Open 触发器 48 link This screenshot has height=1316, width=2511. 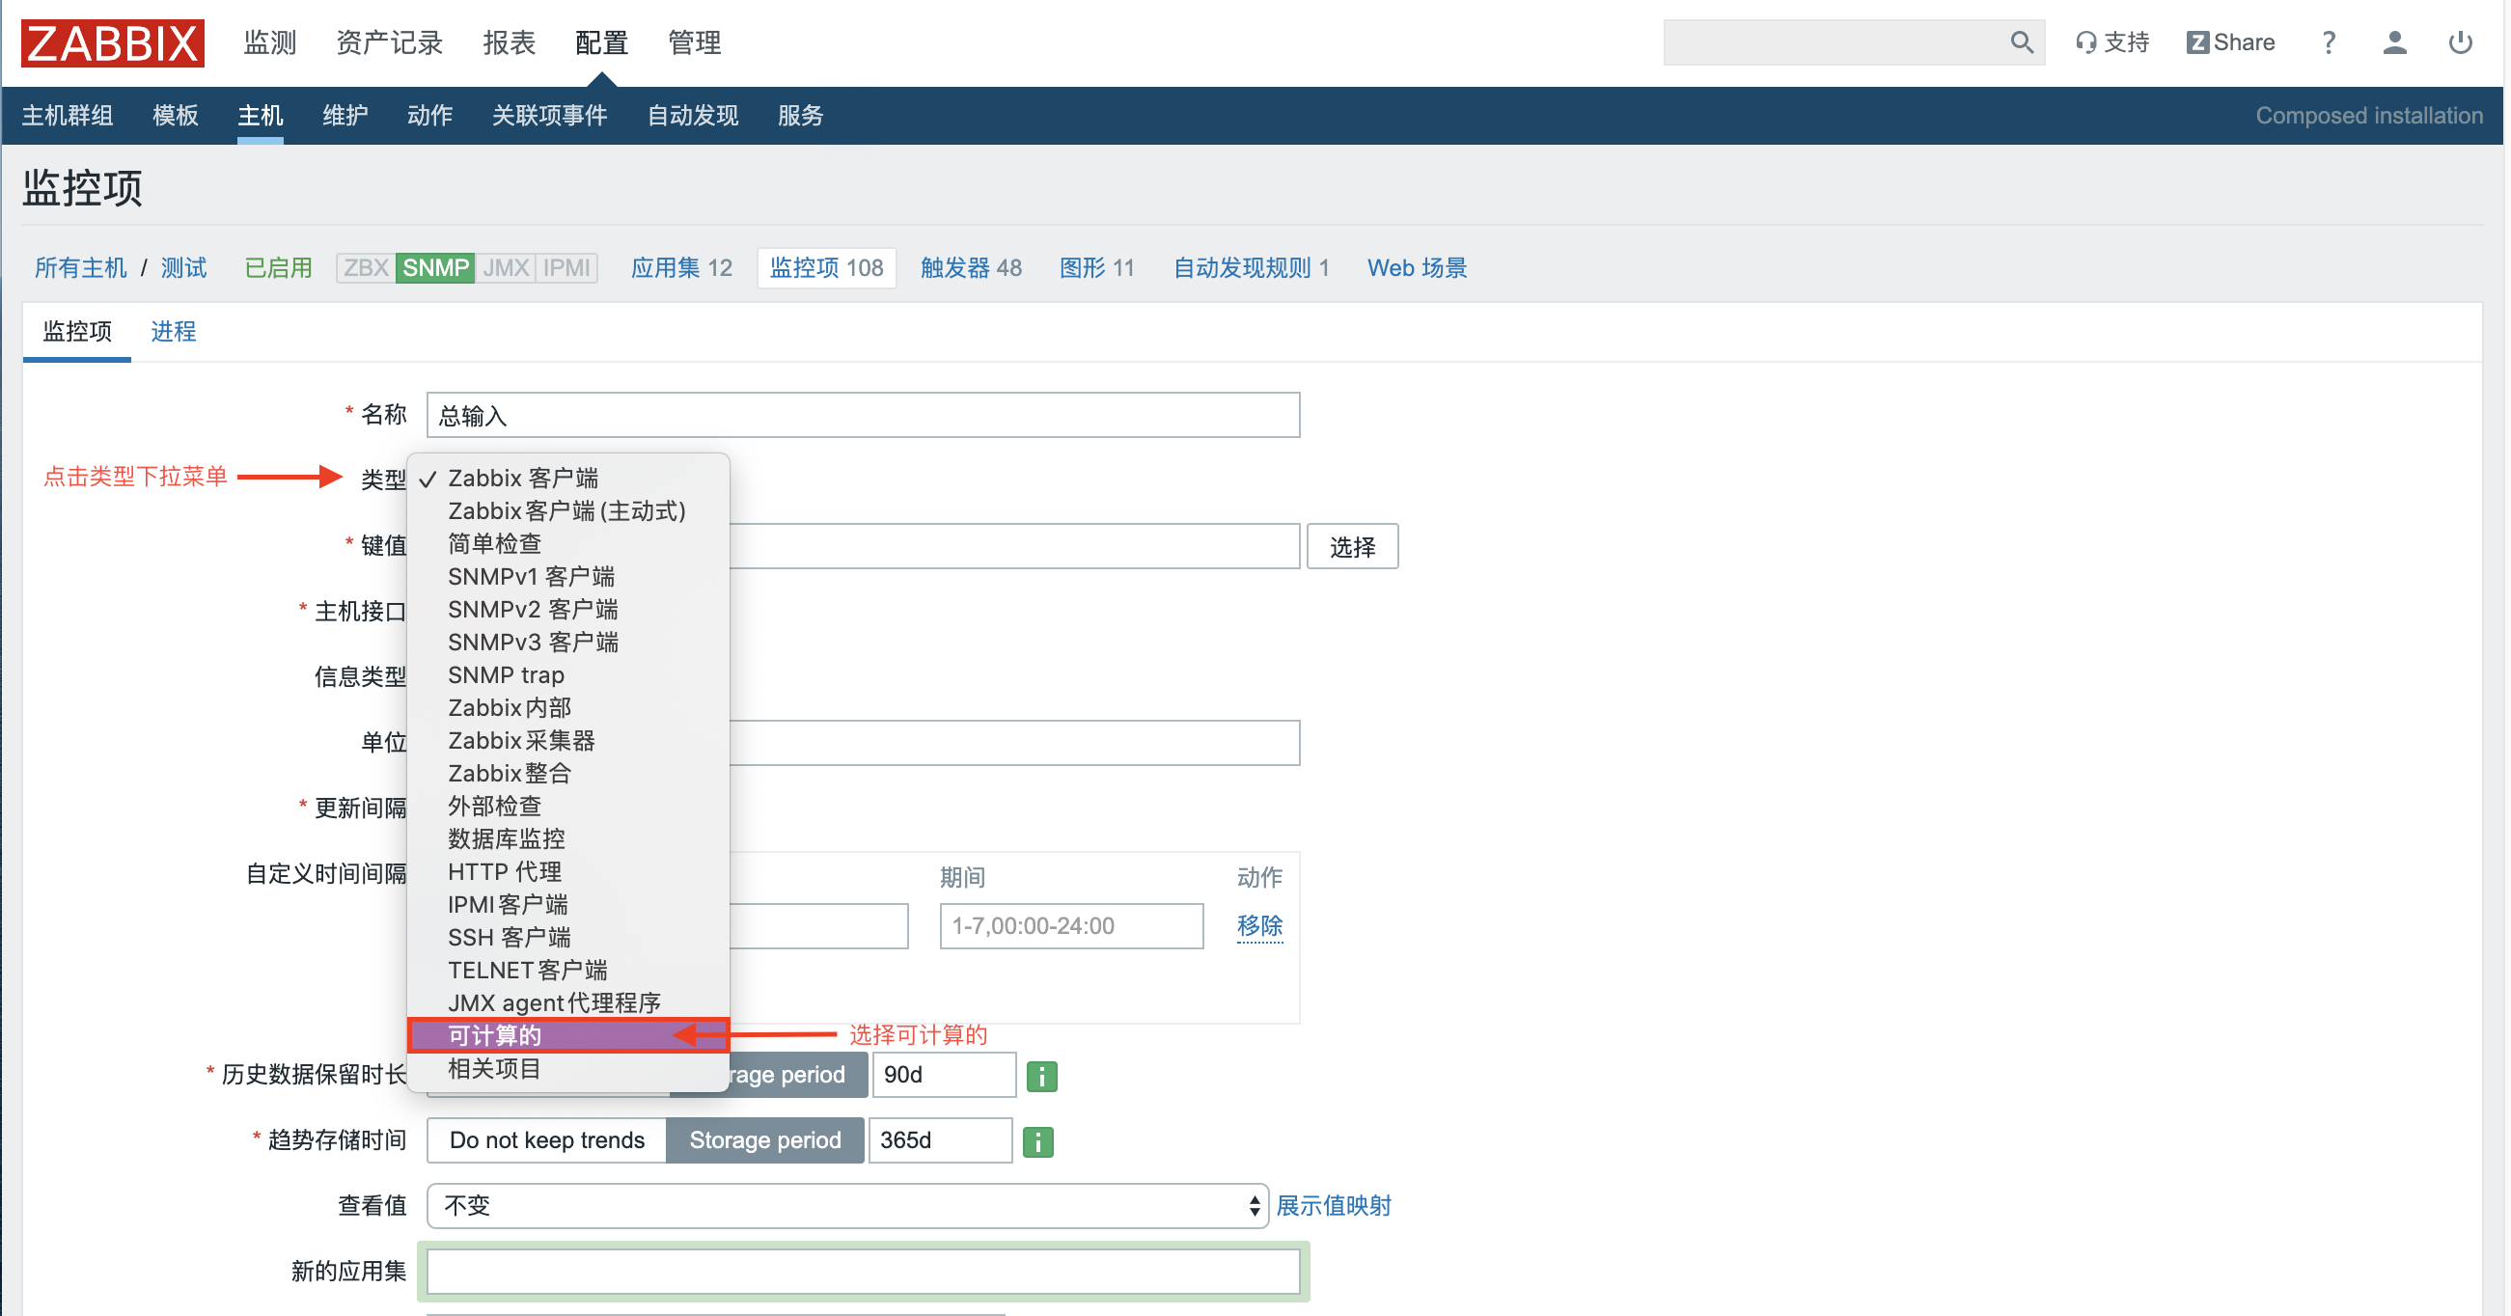coord(971,268)
